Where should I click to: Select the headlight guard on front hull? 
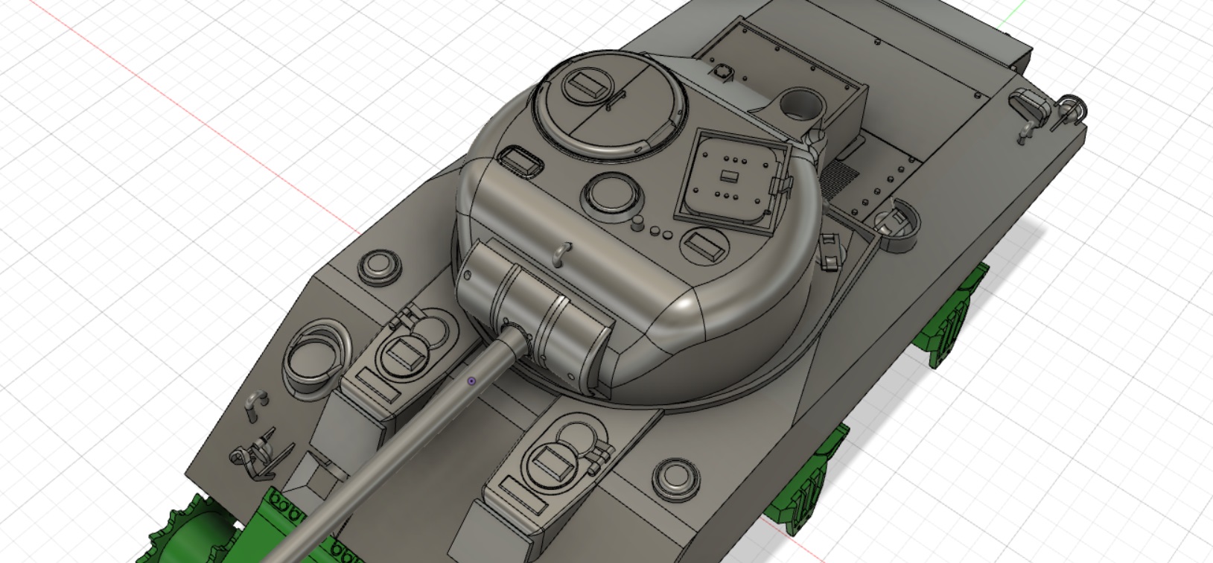click(250, 451)
